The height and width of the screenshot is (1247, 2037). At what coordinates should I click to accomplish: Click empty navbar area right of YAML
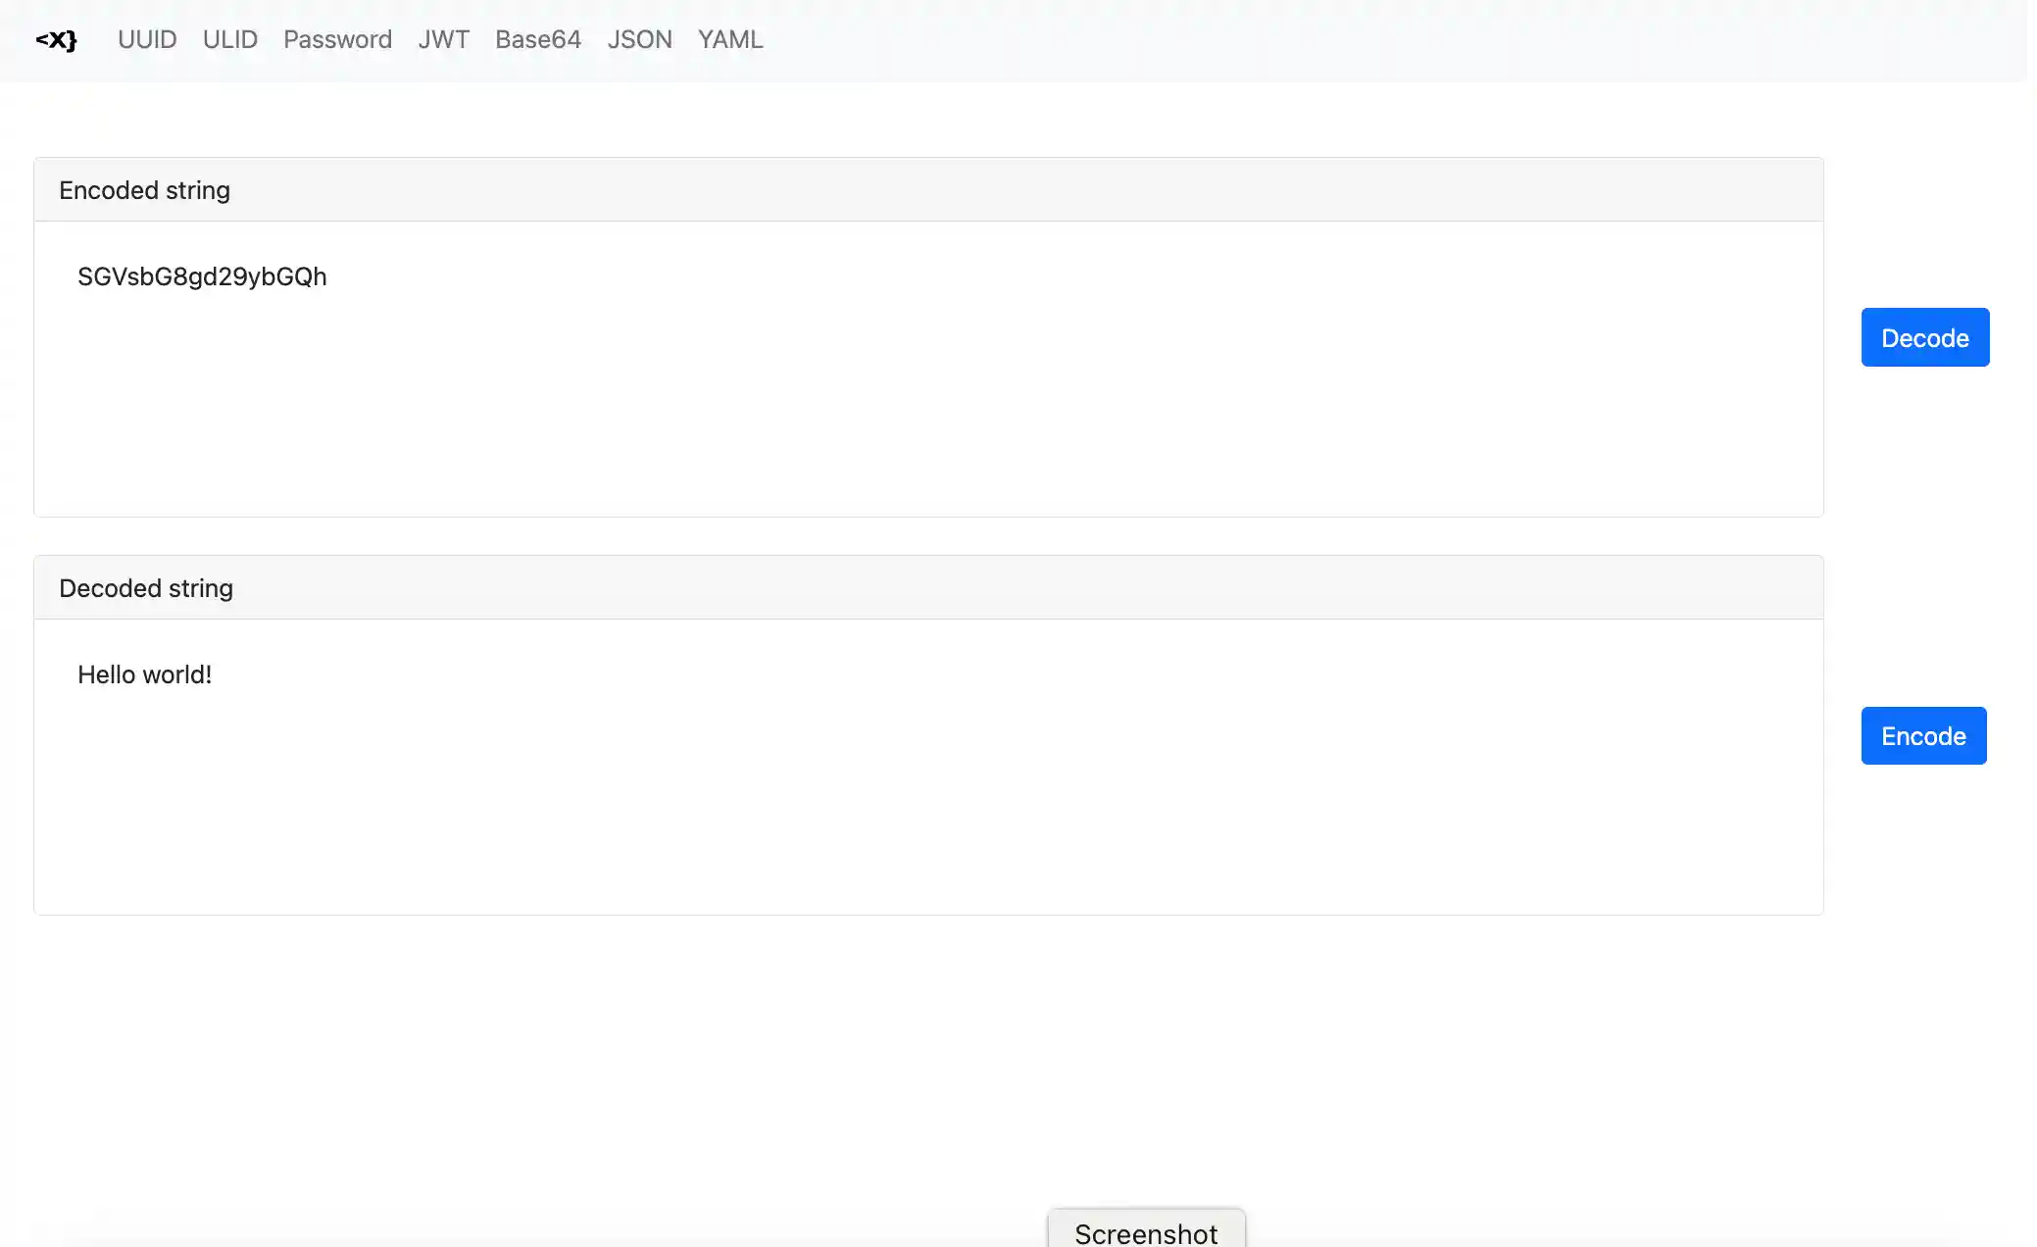[1372, 40]
